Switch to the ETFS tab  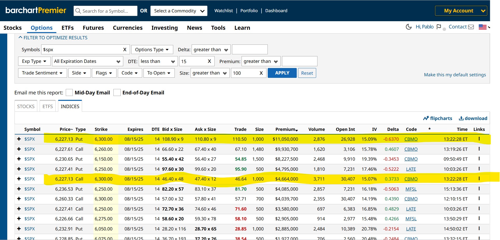pos(48,106)
